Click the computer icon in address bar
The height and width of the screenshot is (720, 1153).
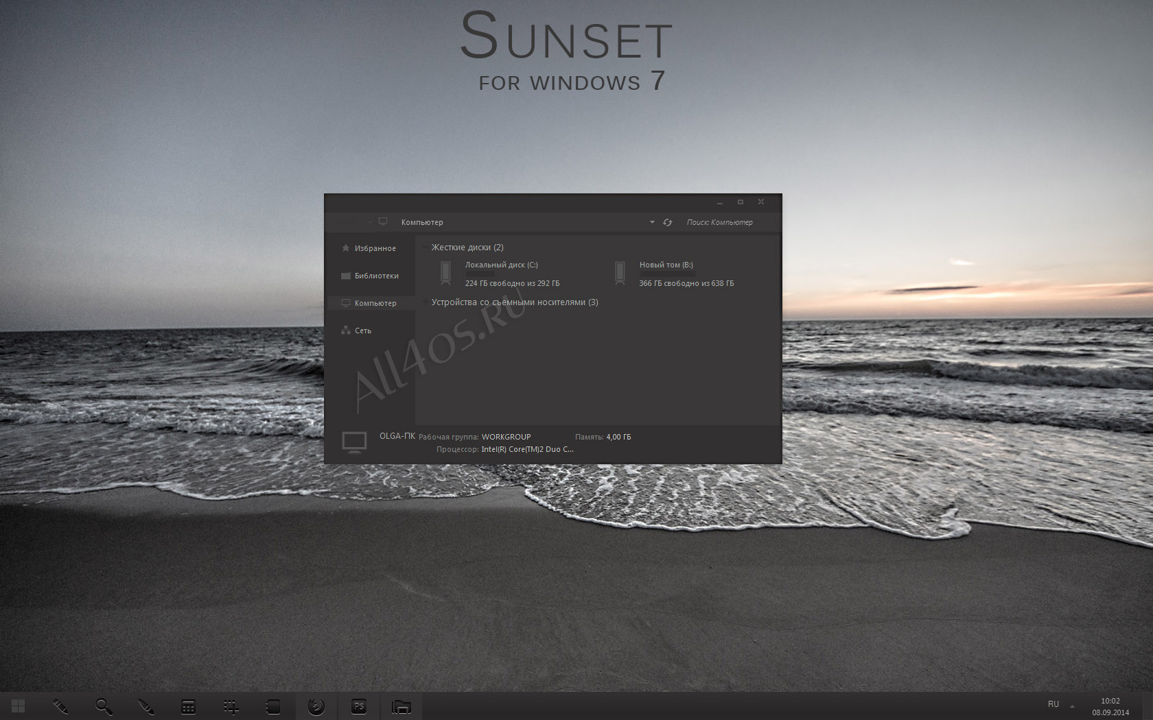click(383, 221)
